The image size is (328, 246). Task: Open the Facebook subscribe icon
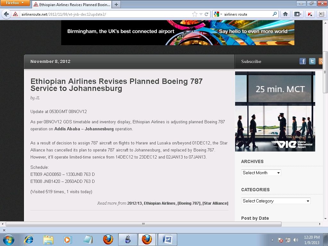click(x=303, y=61)
